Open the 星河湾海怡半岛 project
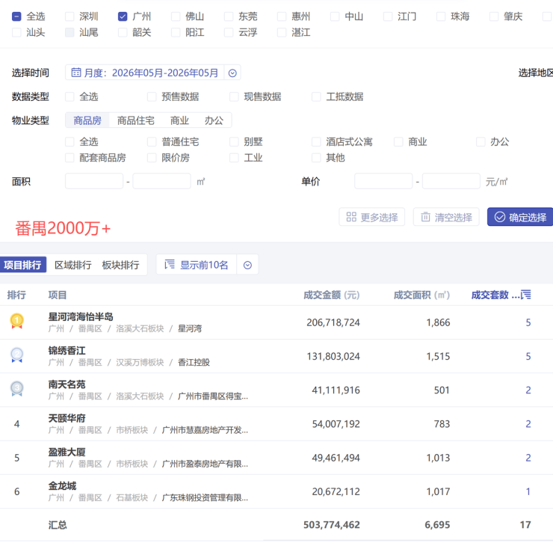The height and width of the screenshot is (543, 553). coord(81,316)
